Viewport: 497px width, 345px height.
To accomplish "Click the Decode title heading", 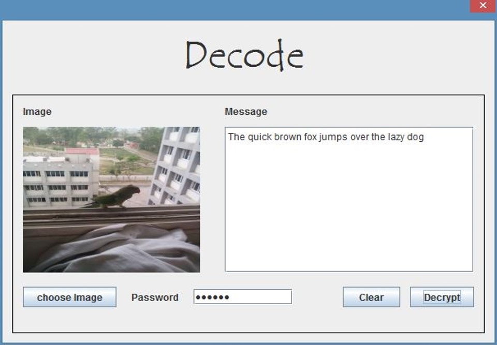I will point(244,55).
